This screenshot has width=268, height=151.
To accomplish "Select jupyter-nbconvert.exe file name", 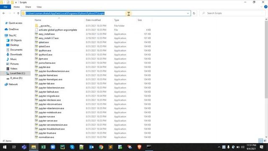I will 50,104.
